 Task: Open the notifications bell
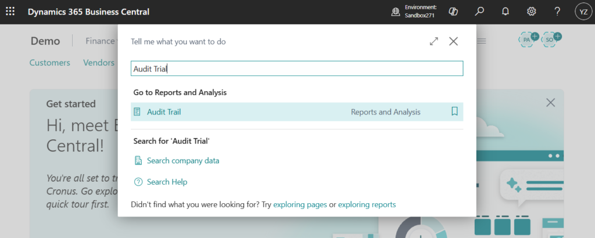click(x=506, y=12)
